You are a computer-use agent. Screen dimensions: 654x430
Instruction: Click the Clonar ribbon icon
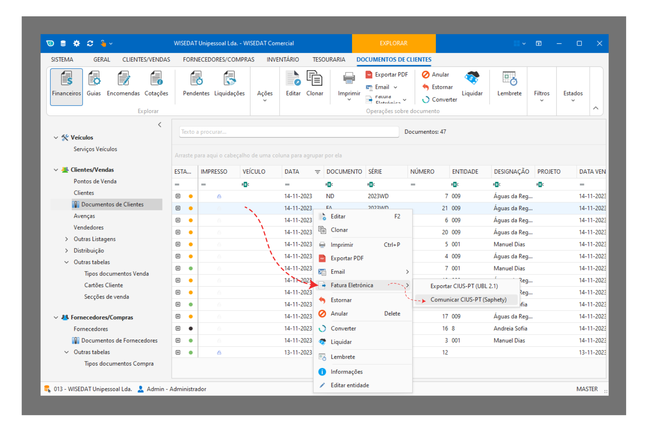coord(315,84)
